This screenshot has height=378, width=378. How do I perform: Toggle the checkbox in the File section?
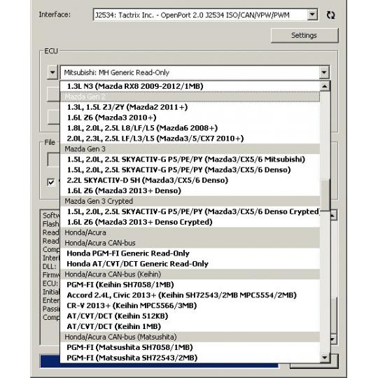pos(51,182)
